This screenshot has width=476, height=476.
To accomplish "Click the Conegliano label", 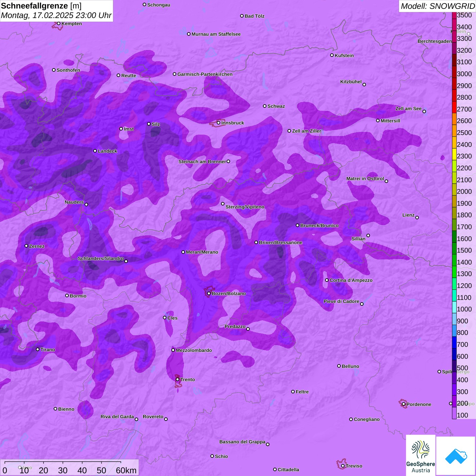I will pos(367,419).
